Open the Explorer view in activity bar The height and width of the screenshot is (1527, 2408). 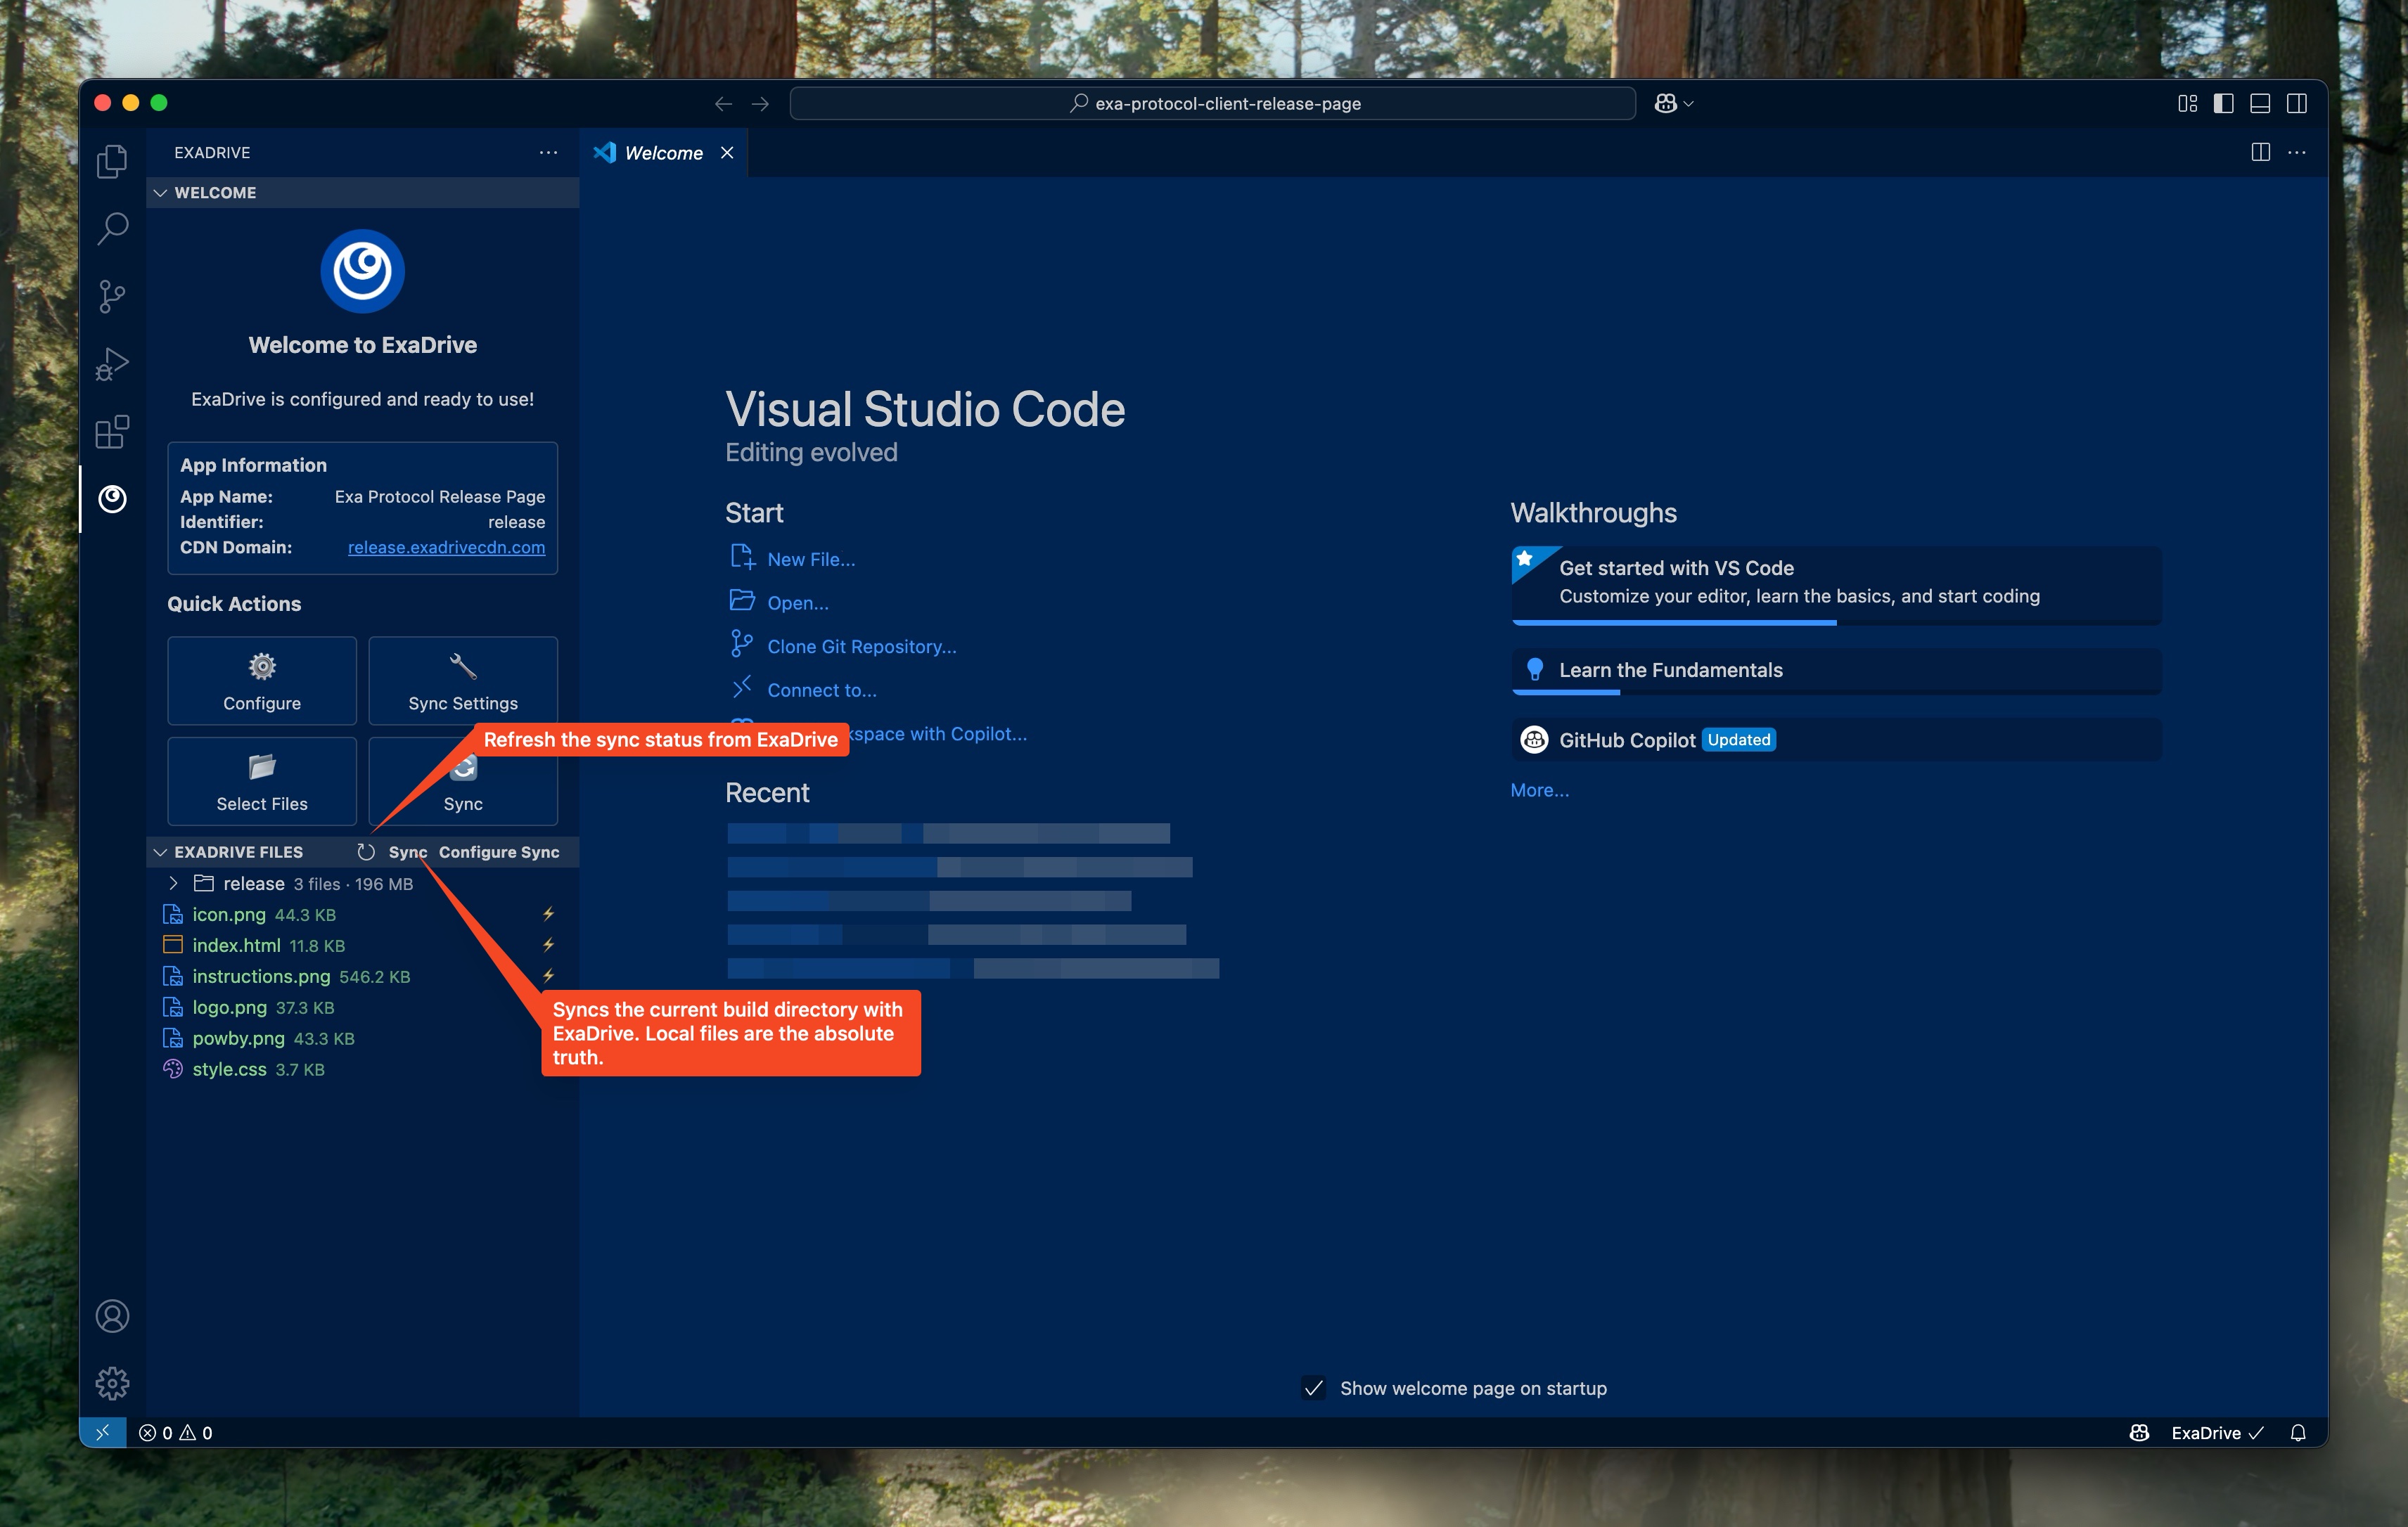click(112, 161)
